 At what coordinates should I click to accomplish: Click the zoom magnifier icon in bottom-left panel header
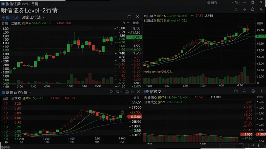click(x=118, y=92)
